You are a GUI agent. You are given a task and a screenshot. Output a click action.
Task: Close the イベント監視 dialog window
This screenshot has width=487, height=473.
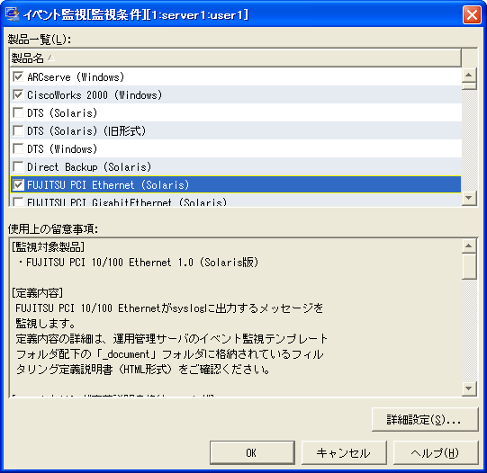(472, 14)
